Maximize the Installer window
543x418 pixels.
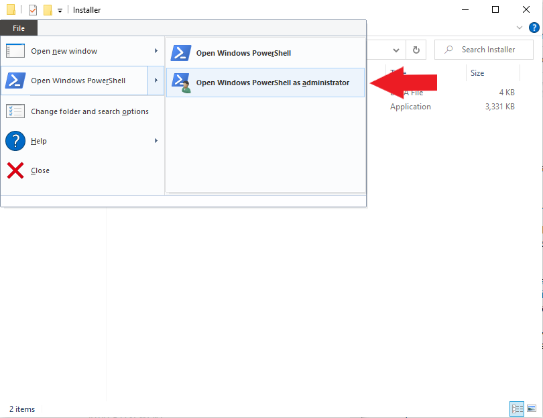tap(495, 9)
